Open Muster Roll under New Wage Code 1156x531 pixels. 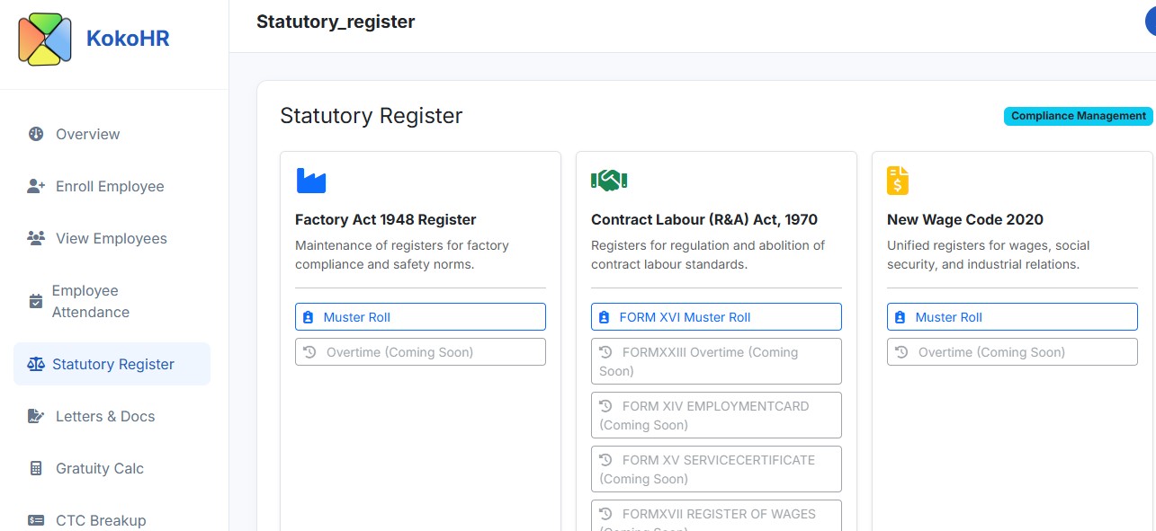point(1012,317)
